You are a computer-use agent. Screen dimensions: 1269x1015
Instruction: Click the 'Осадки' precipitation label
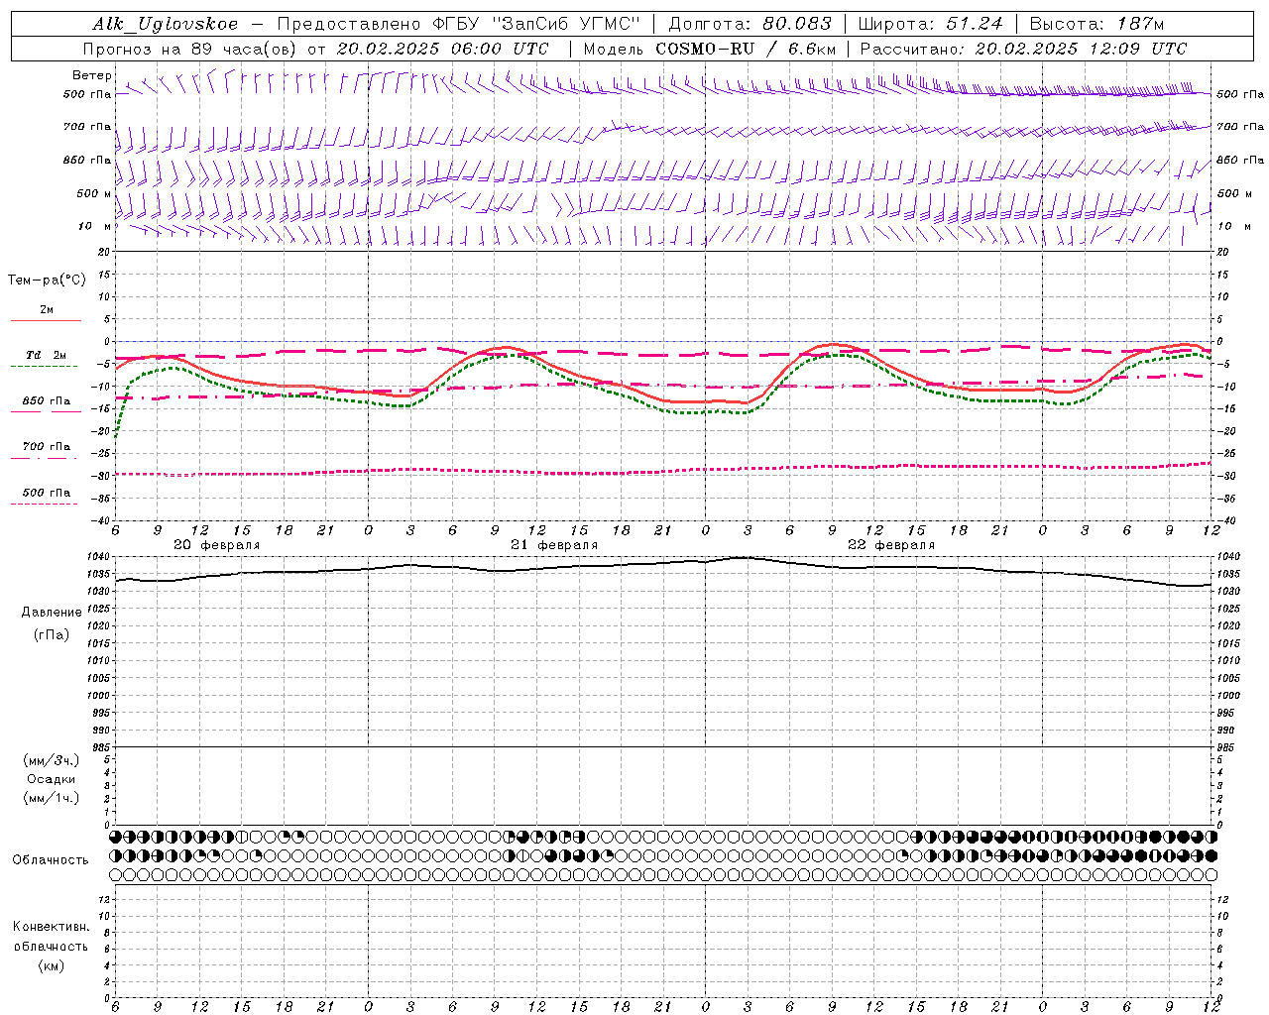click(52, 779)
